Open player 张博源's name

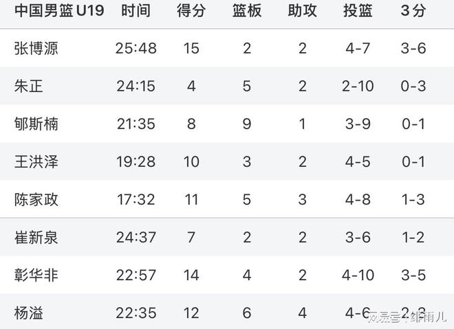pyautogui.click(x=36, y=48)
